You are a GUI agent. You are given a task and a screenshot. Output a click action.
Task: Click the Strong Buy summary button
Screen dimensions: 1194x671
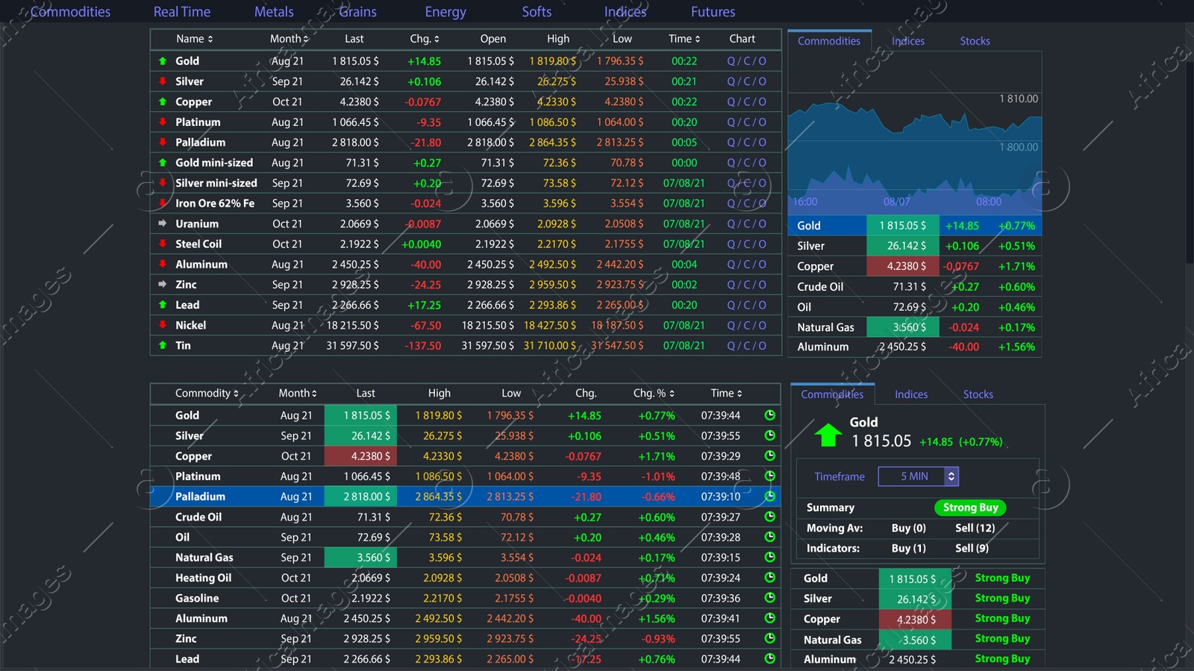[970, 508]
